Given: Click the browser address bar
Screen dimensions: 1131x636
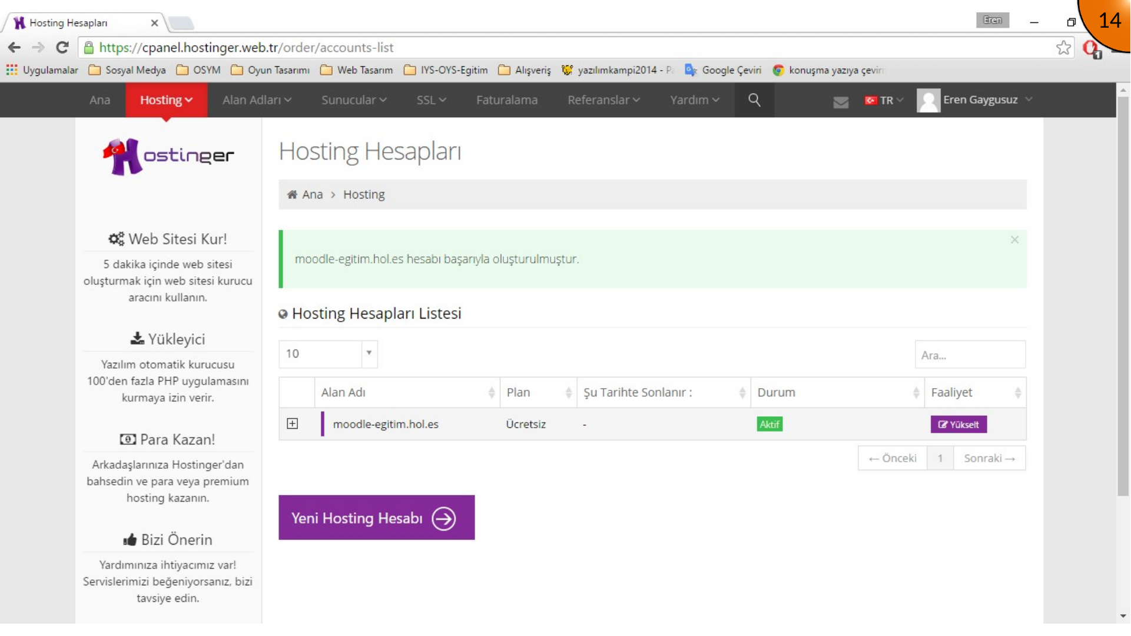Looking at the screenshot, I should click(x=565, y=48).
